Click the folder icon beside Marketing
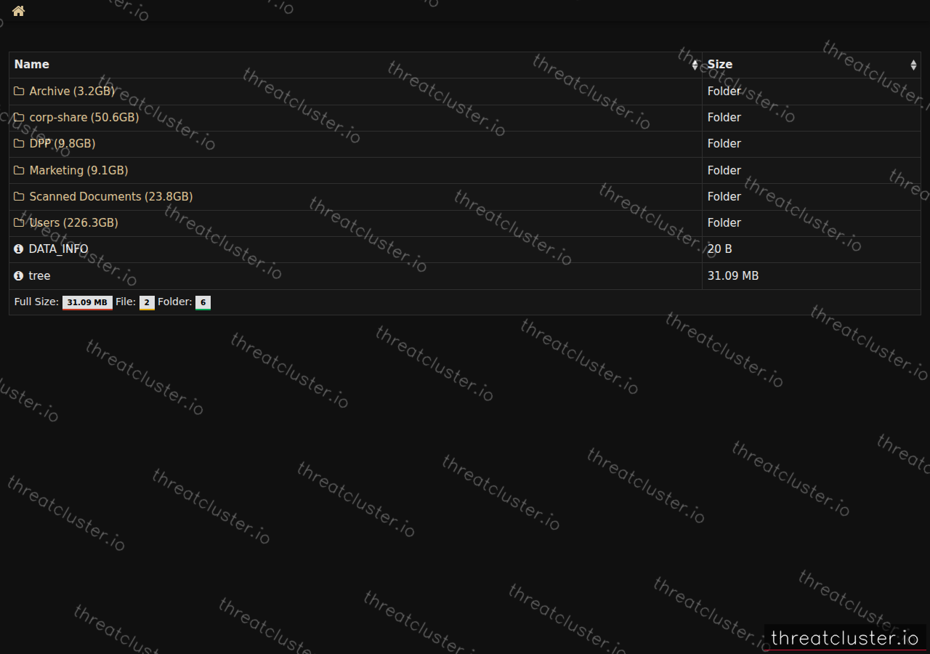This screenshot has height=654, width=930. tap(19, 170)
